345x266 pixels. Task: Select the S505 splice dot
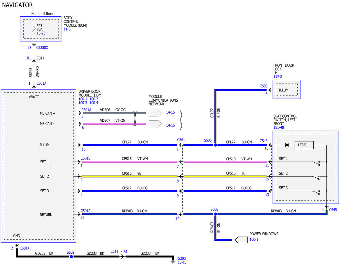coord(215,145)
